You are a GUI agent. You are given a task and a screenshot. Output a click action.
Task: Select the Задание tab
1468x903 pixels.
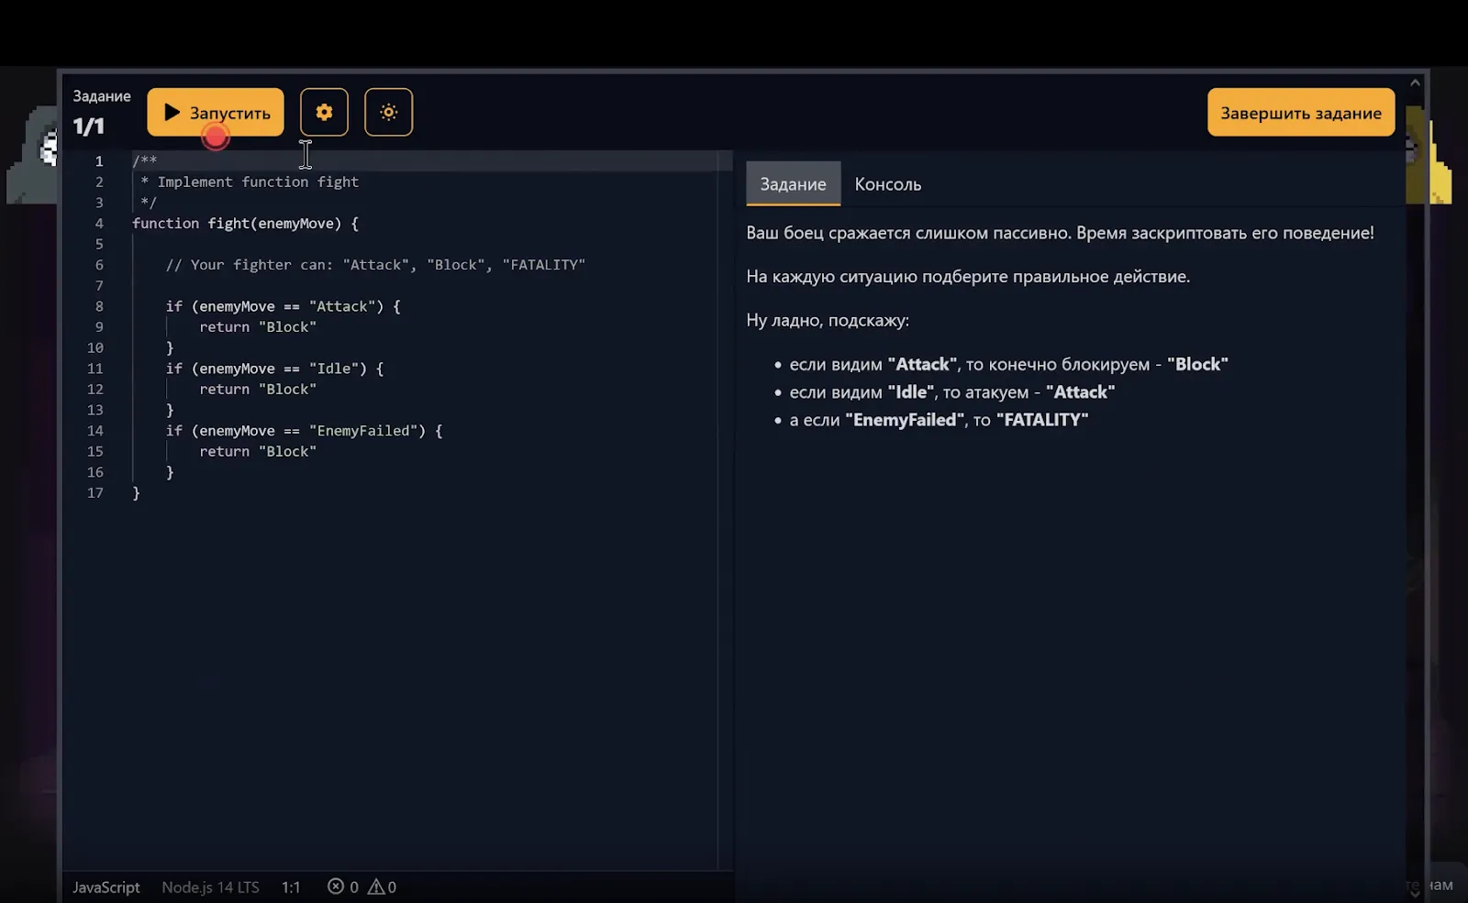click(x=793, y=184)
